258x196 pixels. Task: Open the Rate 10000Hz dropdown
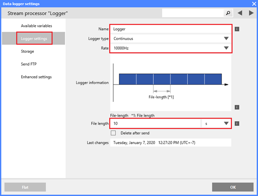171,48
